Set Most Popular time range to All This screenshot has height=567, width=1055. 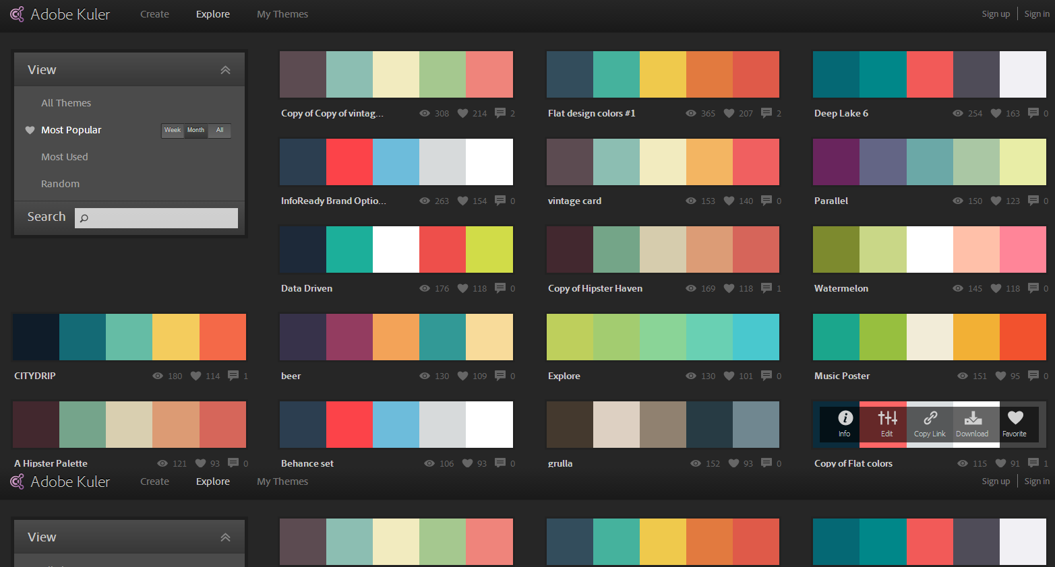(220, 131)
